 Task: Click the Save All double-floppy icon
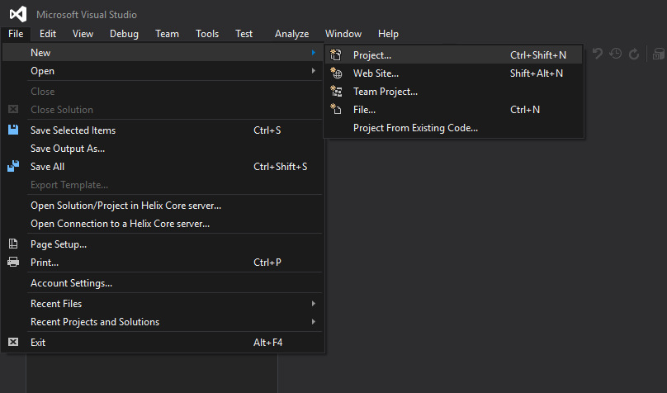point(13,166)
